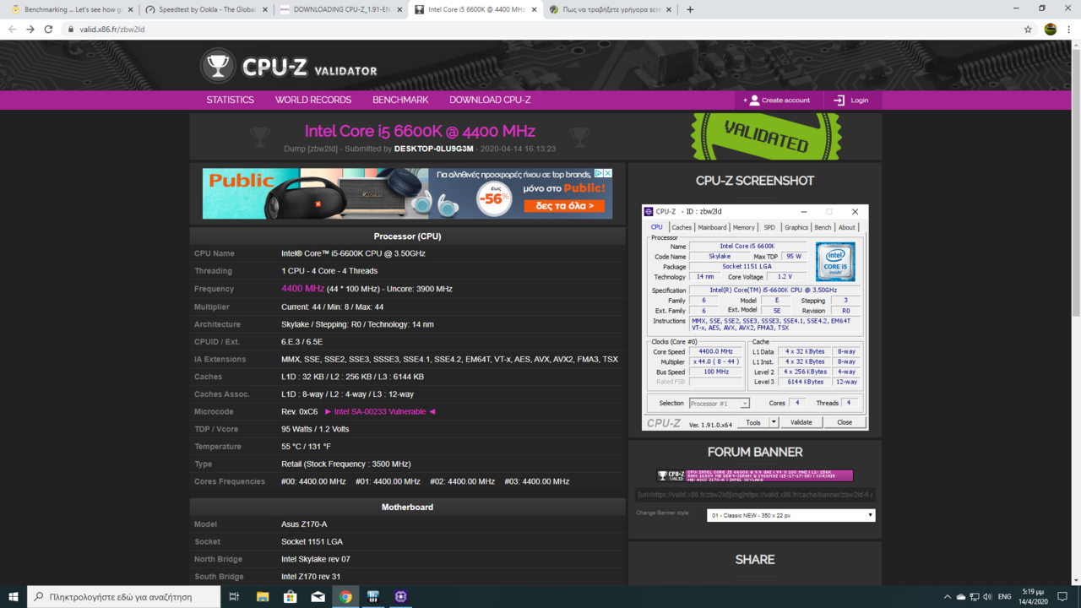This screenshot has height=608, width=1081.
Task: Click the forum banner preview image
Action: pyautogui.click(x=755, y=475)
